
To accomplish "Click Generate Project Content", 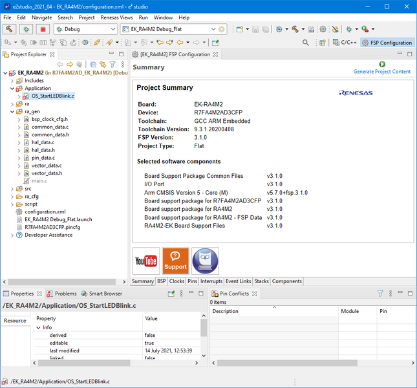I will 381,71.
